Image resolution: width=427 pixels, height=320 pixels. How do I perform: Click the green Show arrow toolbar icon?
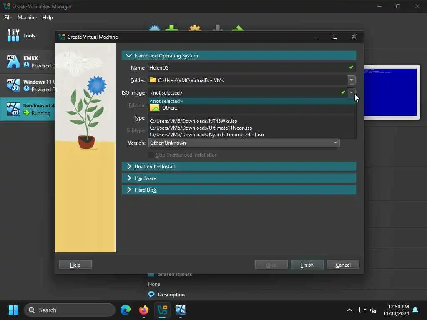(238, 28)
